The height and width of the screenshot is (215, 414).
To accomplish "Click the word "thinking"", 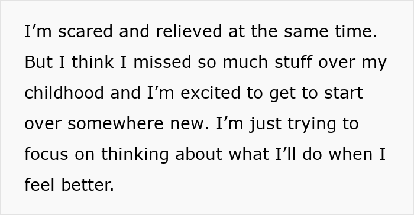I will pyautogui.click(x=135, y=155).
